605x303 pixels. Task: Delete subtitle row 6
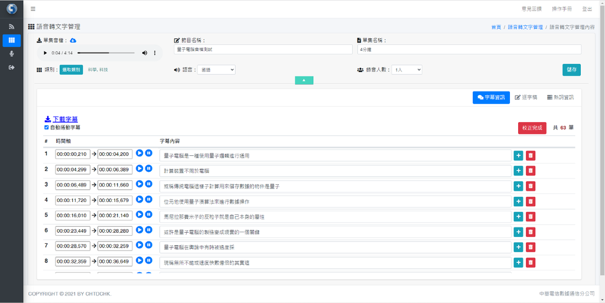point(531,232)
